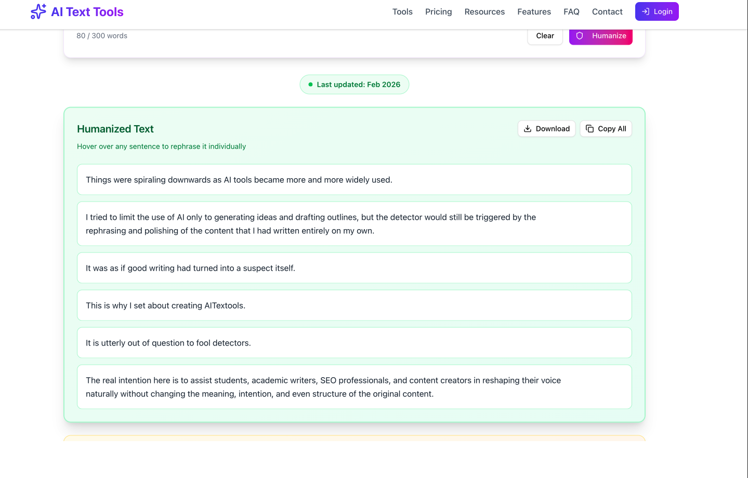Click the 80 / 300 words counter

pyautogui.click(x=101, y=35)
